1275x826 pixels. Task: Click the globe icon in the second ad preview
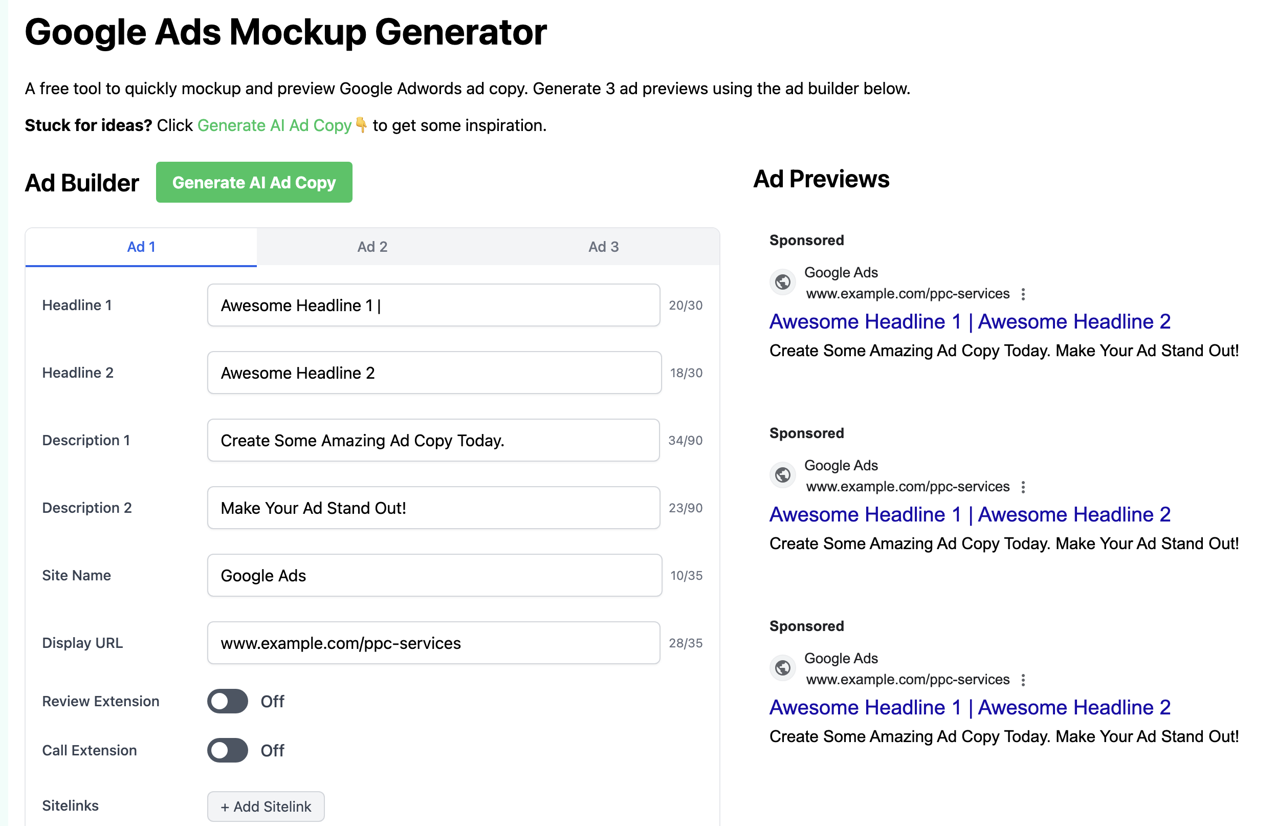[x=783, y=475]
